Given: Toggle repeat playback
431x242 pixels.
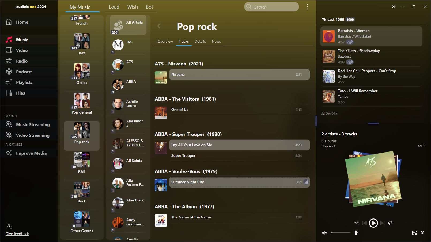Looking at the screenshot, I should (x=390, y=223).
